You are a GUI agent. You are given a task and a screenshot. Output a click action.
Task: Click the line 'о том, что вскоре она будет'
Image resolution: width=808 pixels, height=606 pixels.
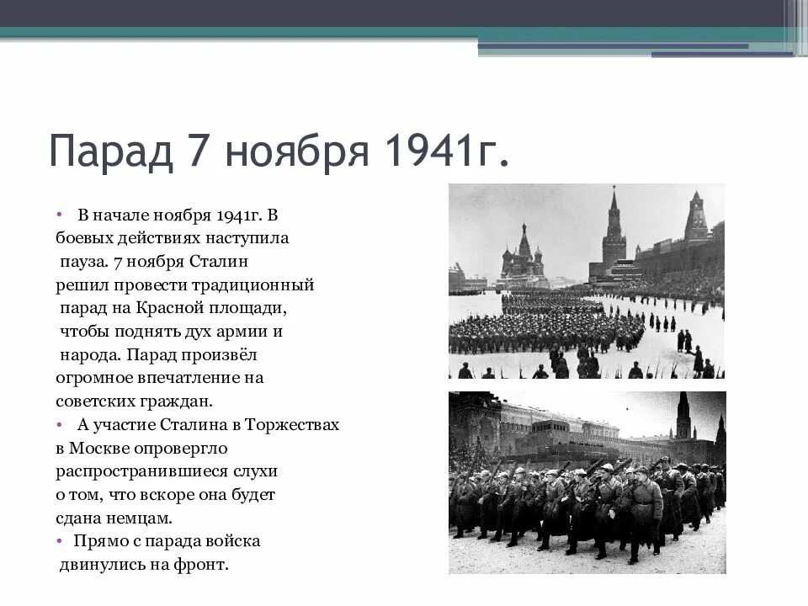point(166,495)
